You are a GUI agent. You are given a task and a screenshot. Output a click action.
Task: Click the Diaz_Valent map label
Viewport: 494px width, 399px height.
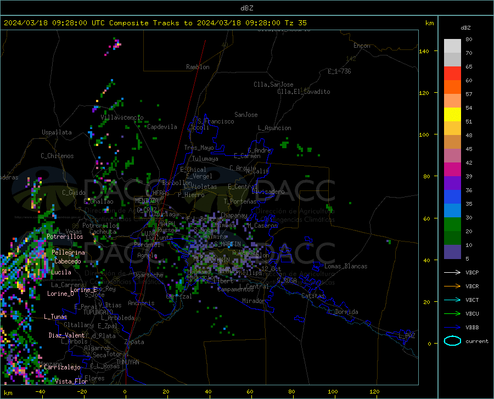(x=66, y=335)
